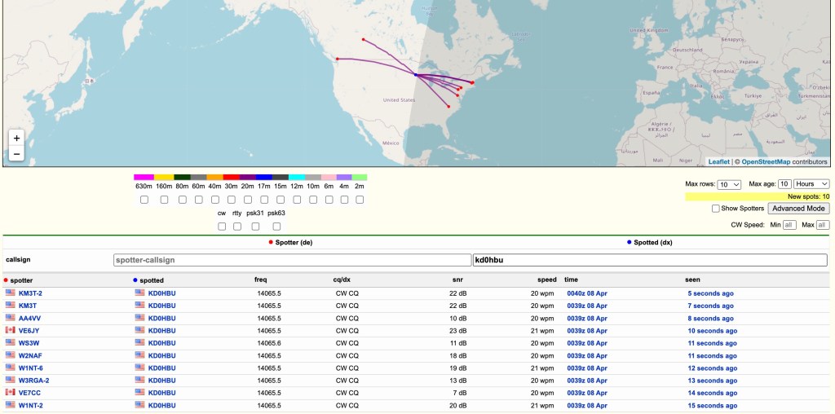
Task: Focus the spotter-callsign input field
Action: 291,260
